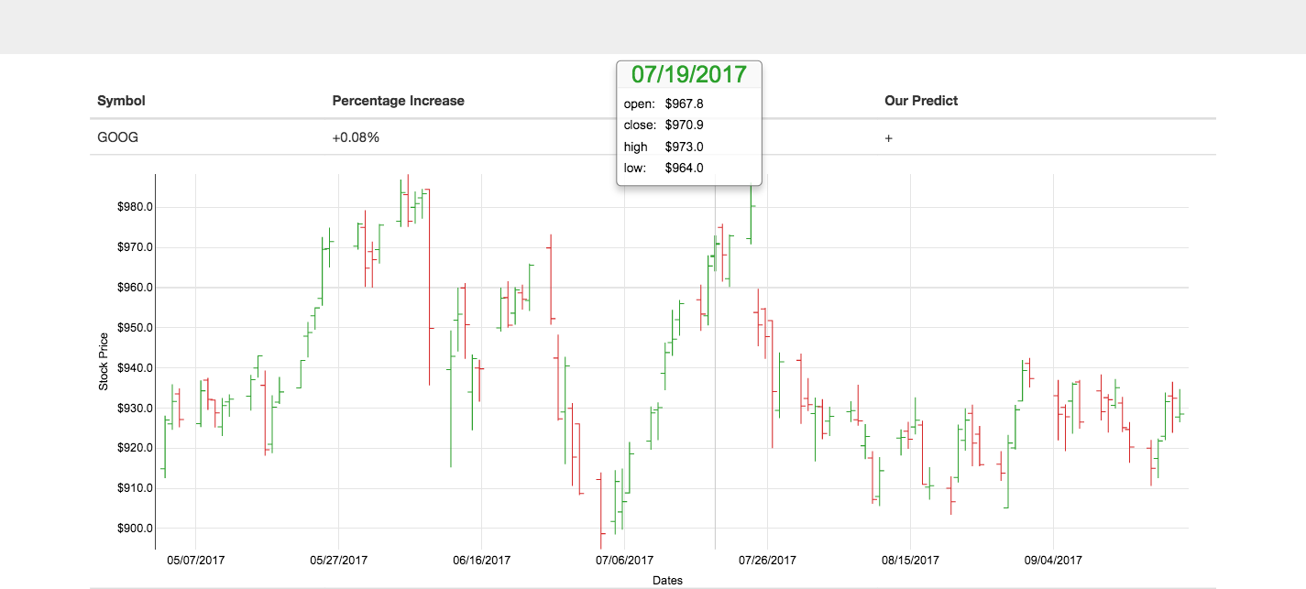Screen dimensions: 1306x589
Task: Select the GOOG symbol cell
Action: point(117,137)
